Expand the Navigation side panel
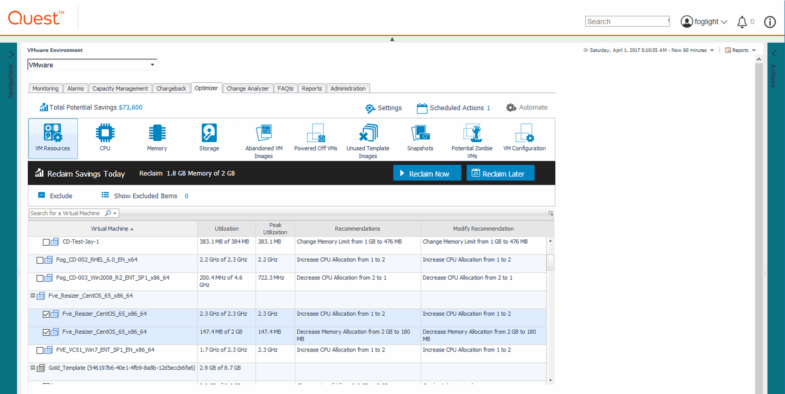 pyautogui.click(x=11, y=54)
